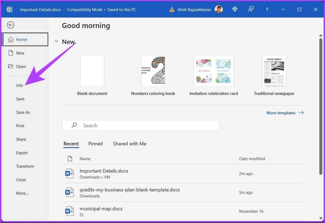Click the Name column header
325x223 pixels.
pyautogui.click(x=85, y=159)
